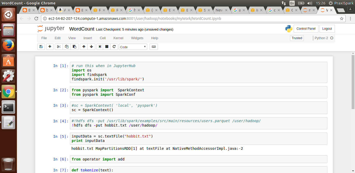Interrupt the kernel with stop icon
The image size is (355, 173).
pos(107,47)
